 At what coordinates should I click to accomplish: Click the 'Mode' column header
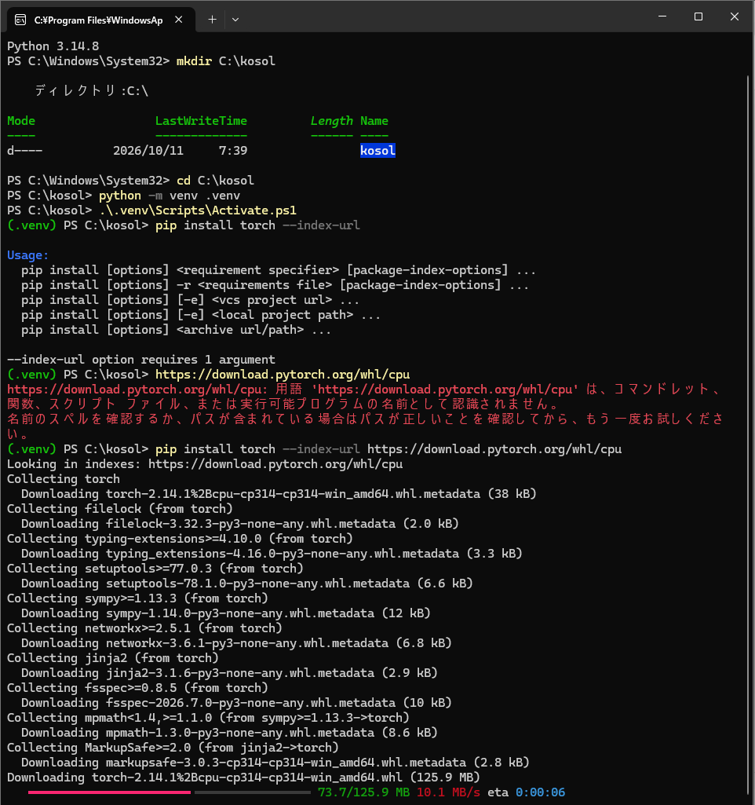[x=21, y=121]
